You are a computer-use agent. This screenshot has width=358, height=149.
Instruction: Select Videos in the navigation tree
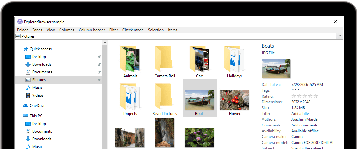coord(38,95)
